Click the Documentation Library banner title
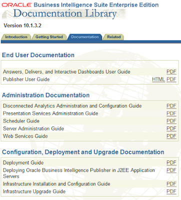 [x=65, y=13]
